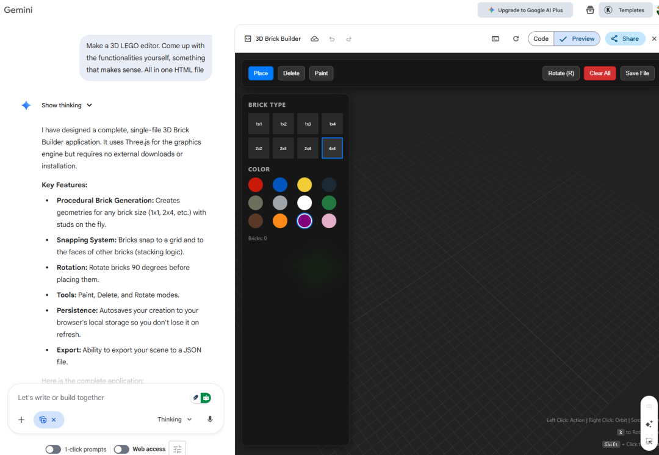Click the cloud save icon beside 3D Brick Builder
The width and height of the screenshot is (659, 455).
315,39
